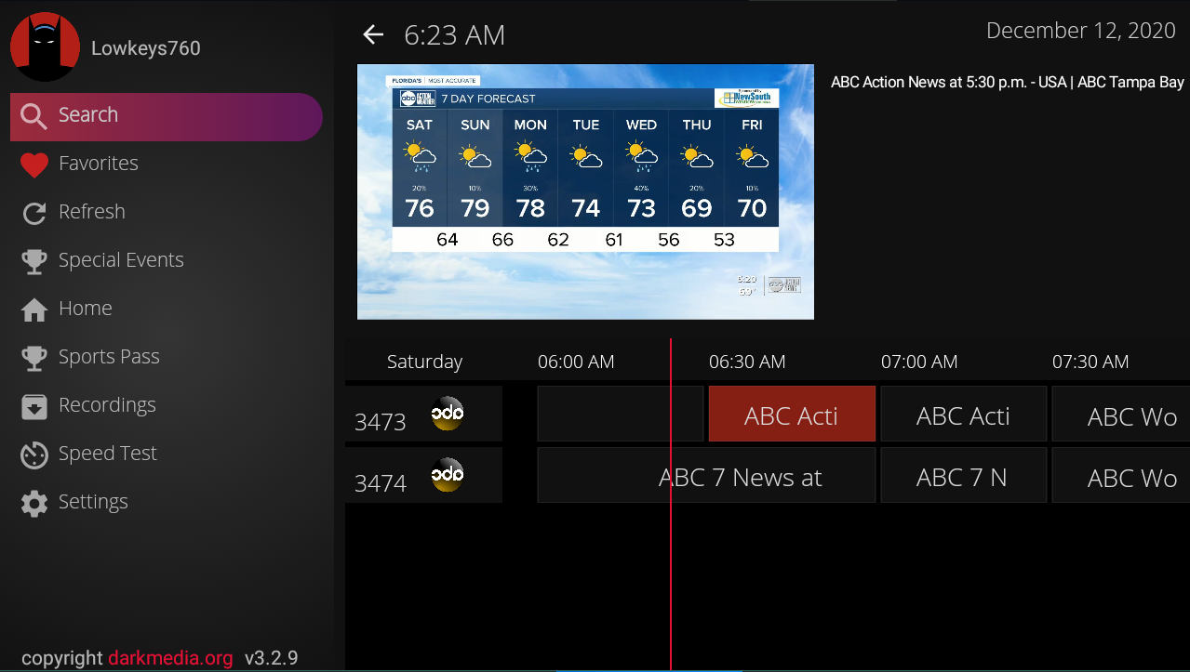Click the Recordings download box icon
Screen dimensions: 1190x672
[34, 406]
